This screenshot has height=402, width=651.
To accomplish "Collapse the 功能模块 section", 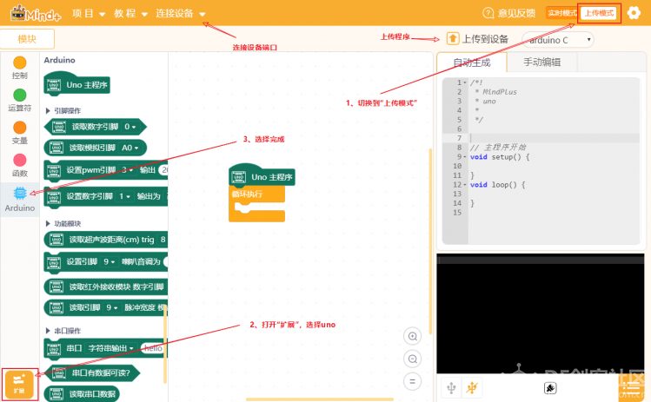I will click(x=63, y=224).
